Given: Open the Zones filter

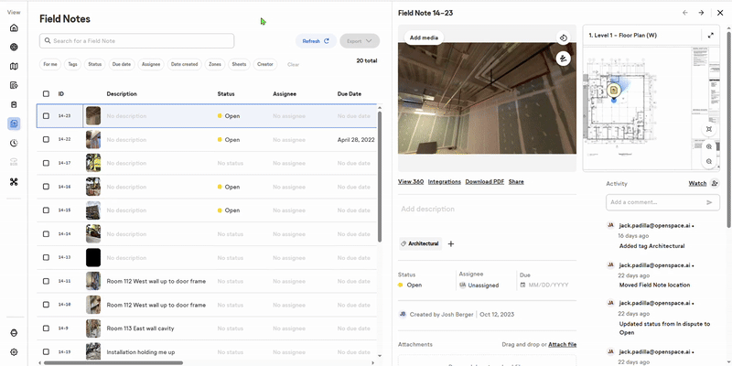Looking at the screenshot, I should (215, 64).
